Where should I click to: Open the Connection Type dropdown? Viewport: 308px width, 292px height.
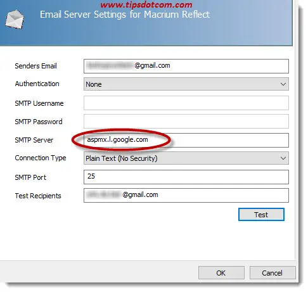click(186, 158)
